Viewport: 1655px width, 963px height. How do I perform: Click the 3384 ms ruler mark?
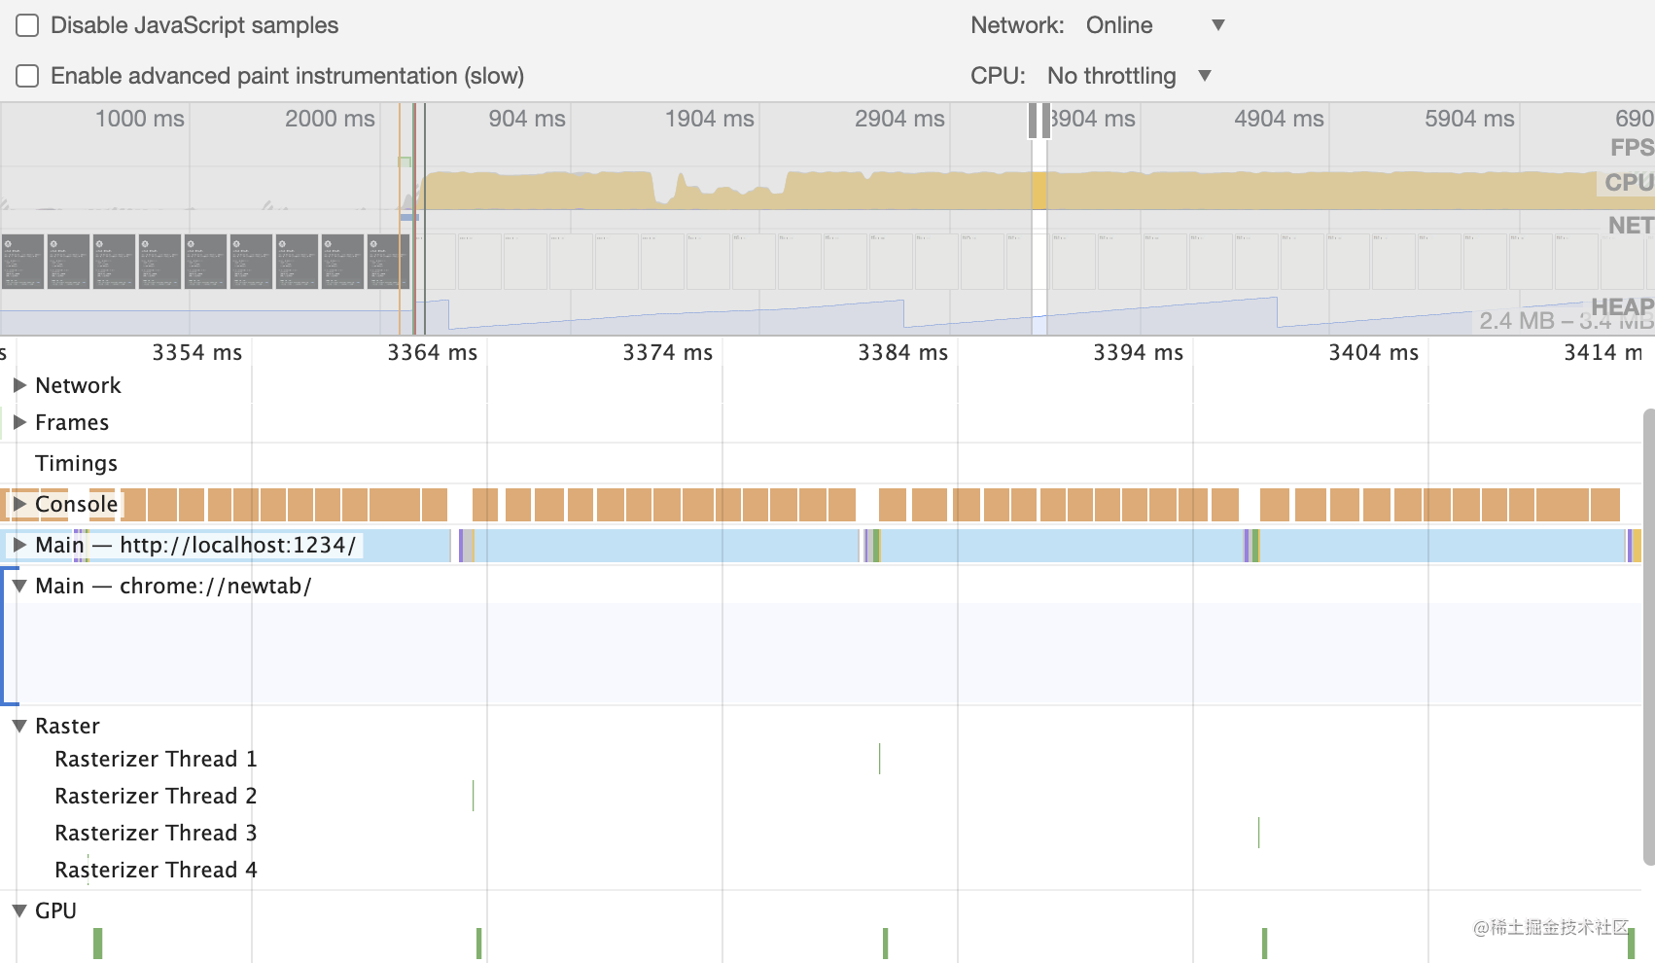(x=902, y=352)
